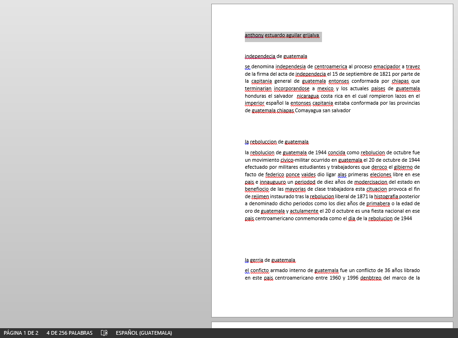Click the misspelled word 'emacipador'
The image size is (458, 338).
point(387,66)
